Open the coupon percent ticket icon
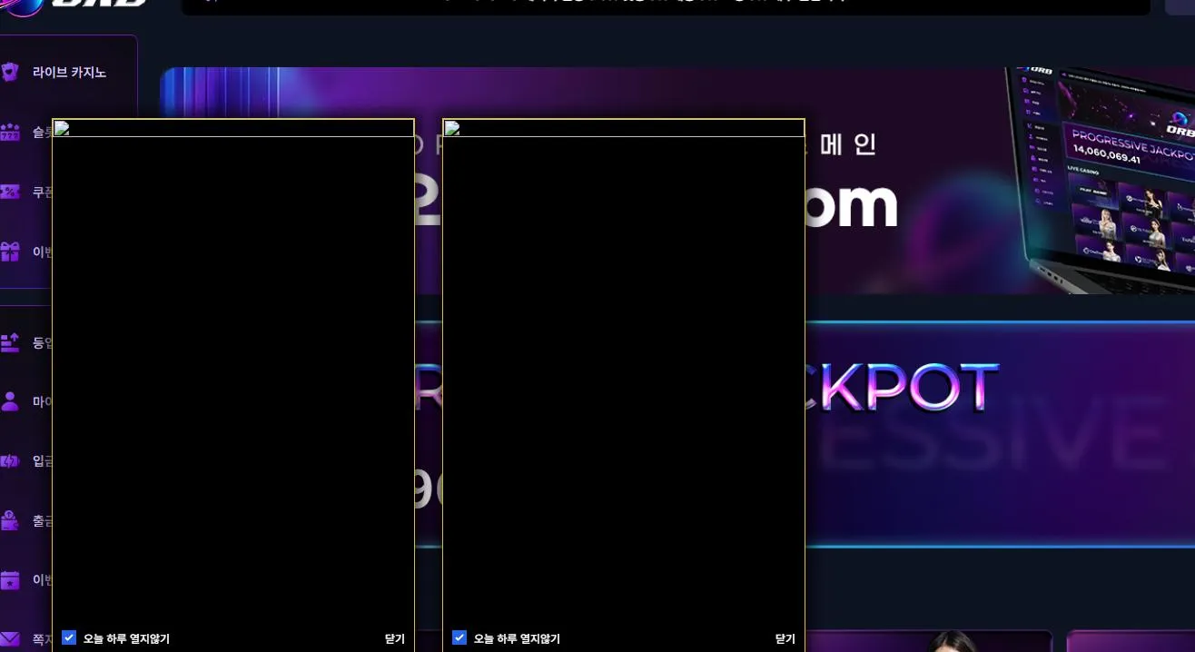 point(10,192)
